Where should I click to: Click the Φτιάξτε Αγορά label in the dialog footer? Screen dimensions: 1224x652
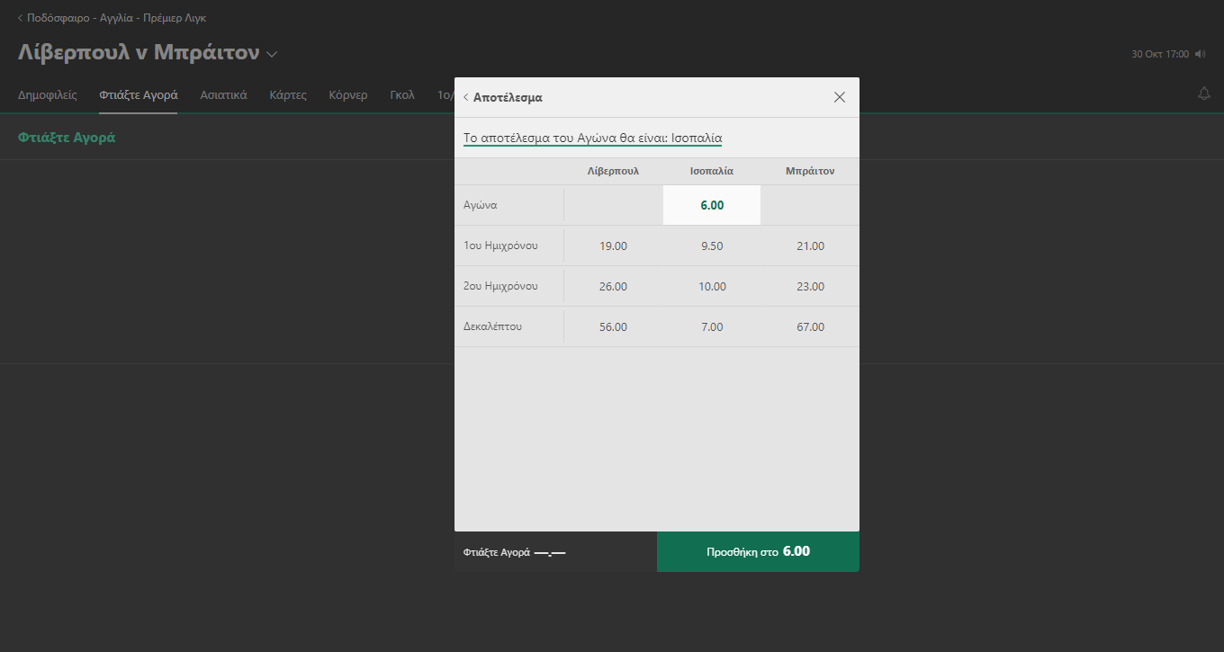[x=497, y=553]
